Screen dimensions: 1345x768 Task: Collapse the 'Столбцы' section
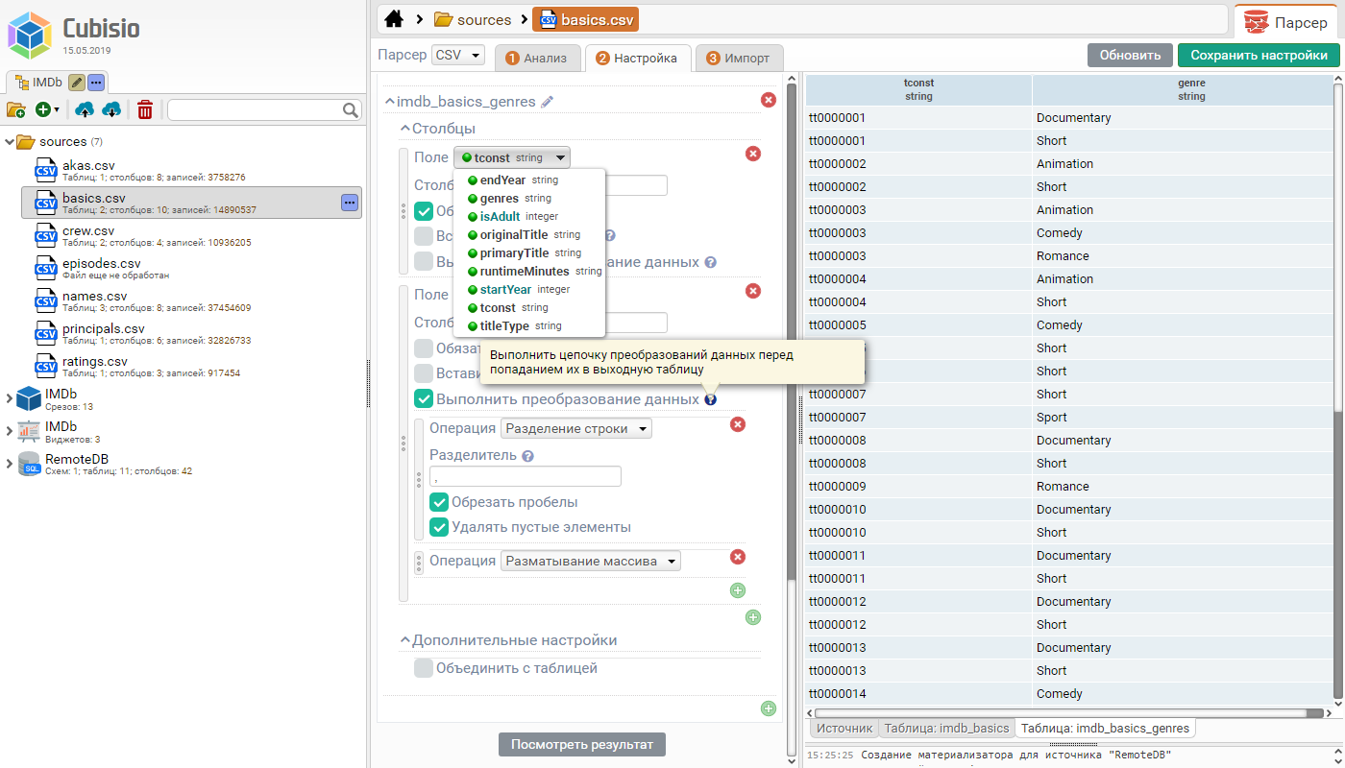(406, 129)
